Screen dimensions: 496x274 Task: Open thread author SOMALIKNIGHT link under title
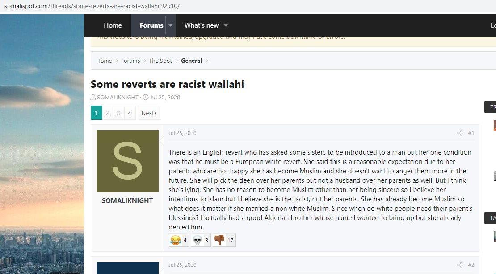[x=118, y=98]
